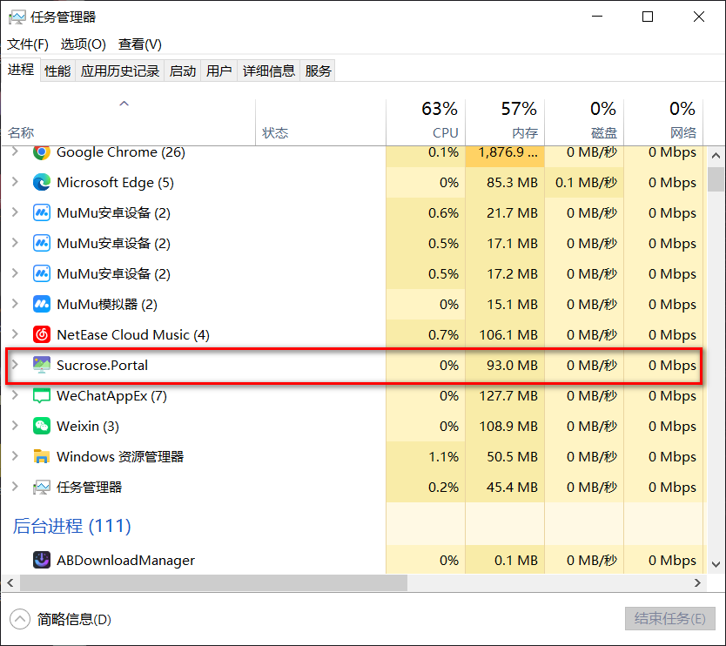Image resolution: width=726 pixels, height=646 pixels.
Task: Switch to the 详细信息 tab
Action: click(x=269, y=71)
